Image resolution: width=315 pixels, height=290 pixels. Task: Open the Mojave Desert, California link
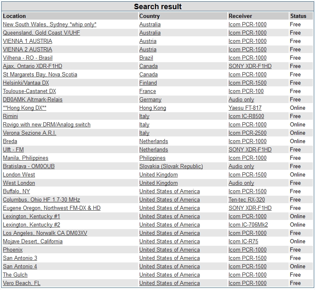[33, 242]
